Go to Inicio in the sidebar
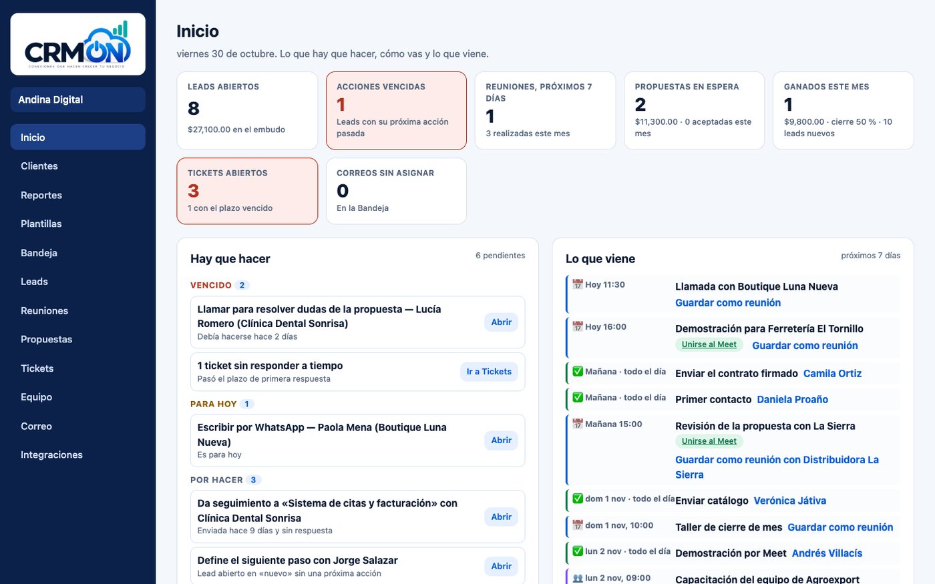 (x=77, y=137)
